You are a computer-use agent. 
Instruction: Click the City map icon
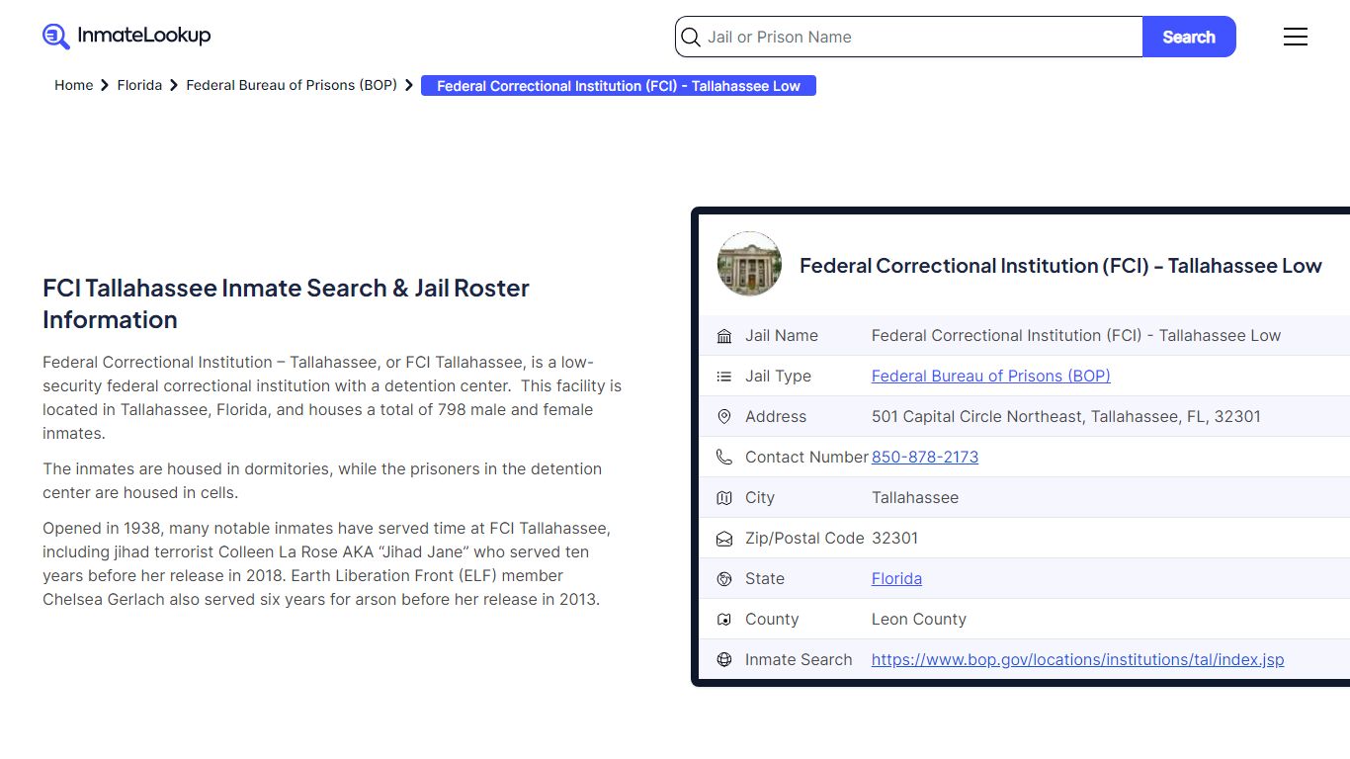click(x=724, y=498)
